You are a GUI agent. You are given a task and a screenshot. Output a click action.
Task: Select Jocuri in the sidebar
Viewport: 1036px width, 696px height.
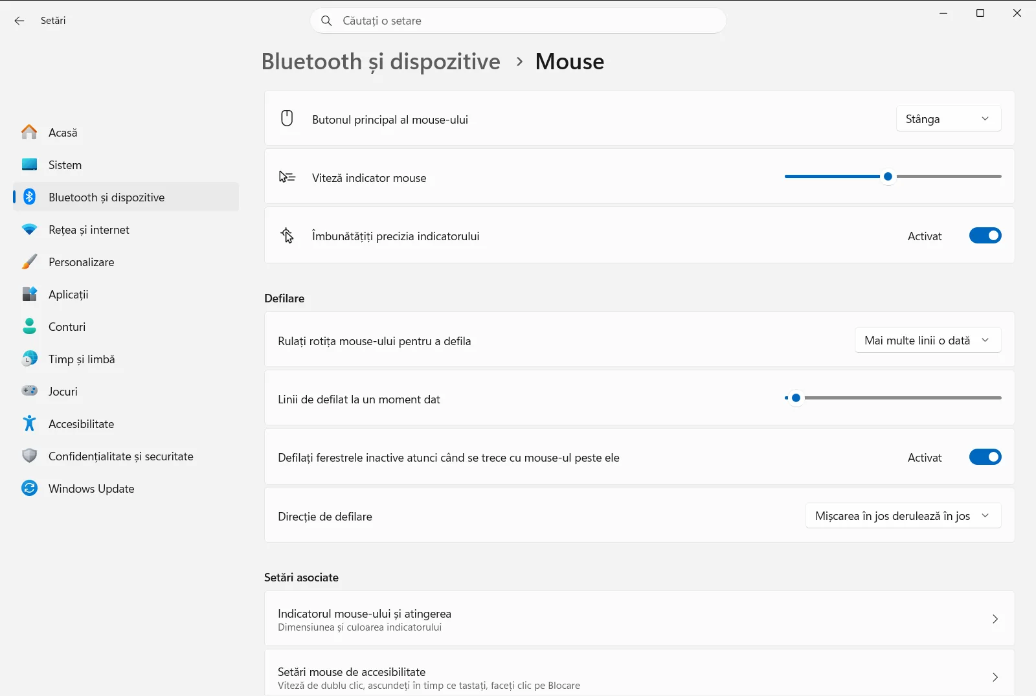(126, 391)
